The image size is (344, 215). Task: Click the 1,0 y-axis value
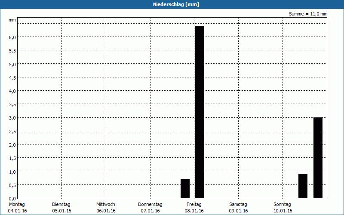tap(12, 172)
